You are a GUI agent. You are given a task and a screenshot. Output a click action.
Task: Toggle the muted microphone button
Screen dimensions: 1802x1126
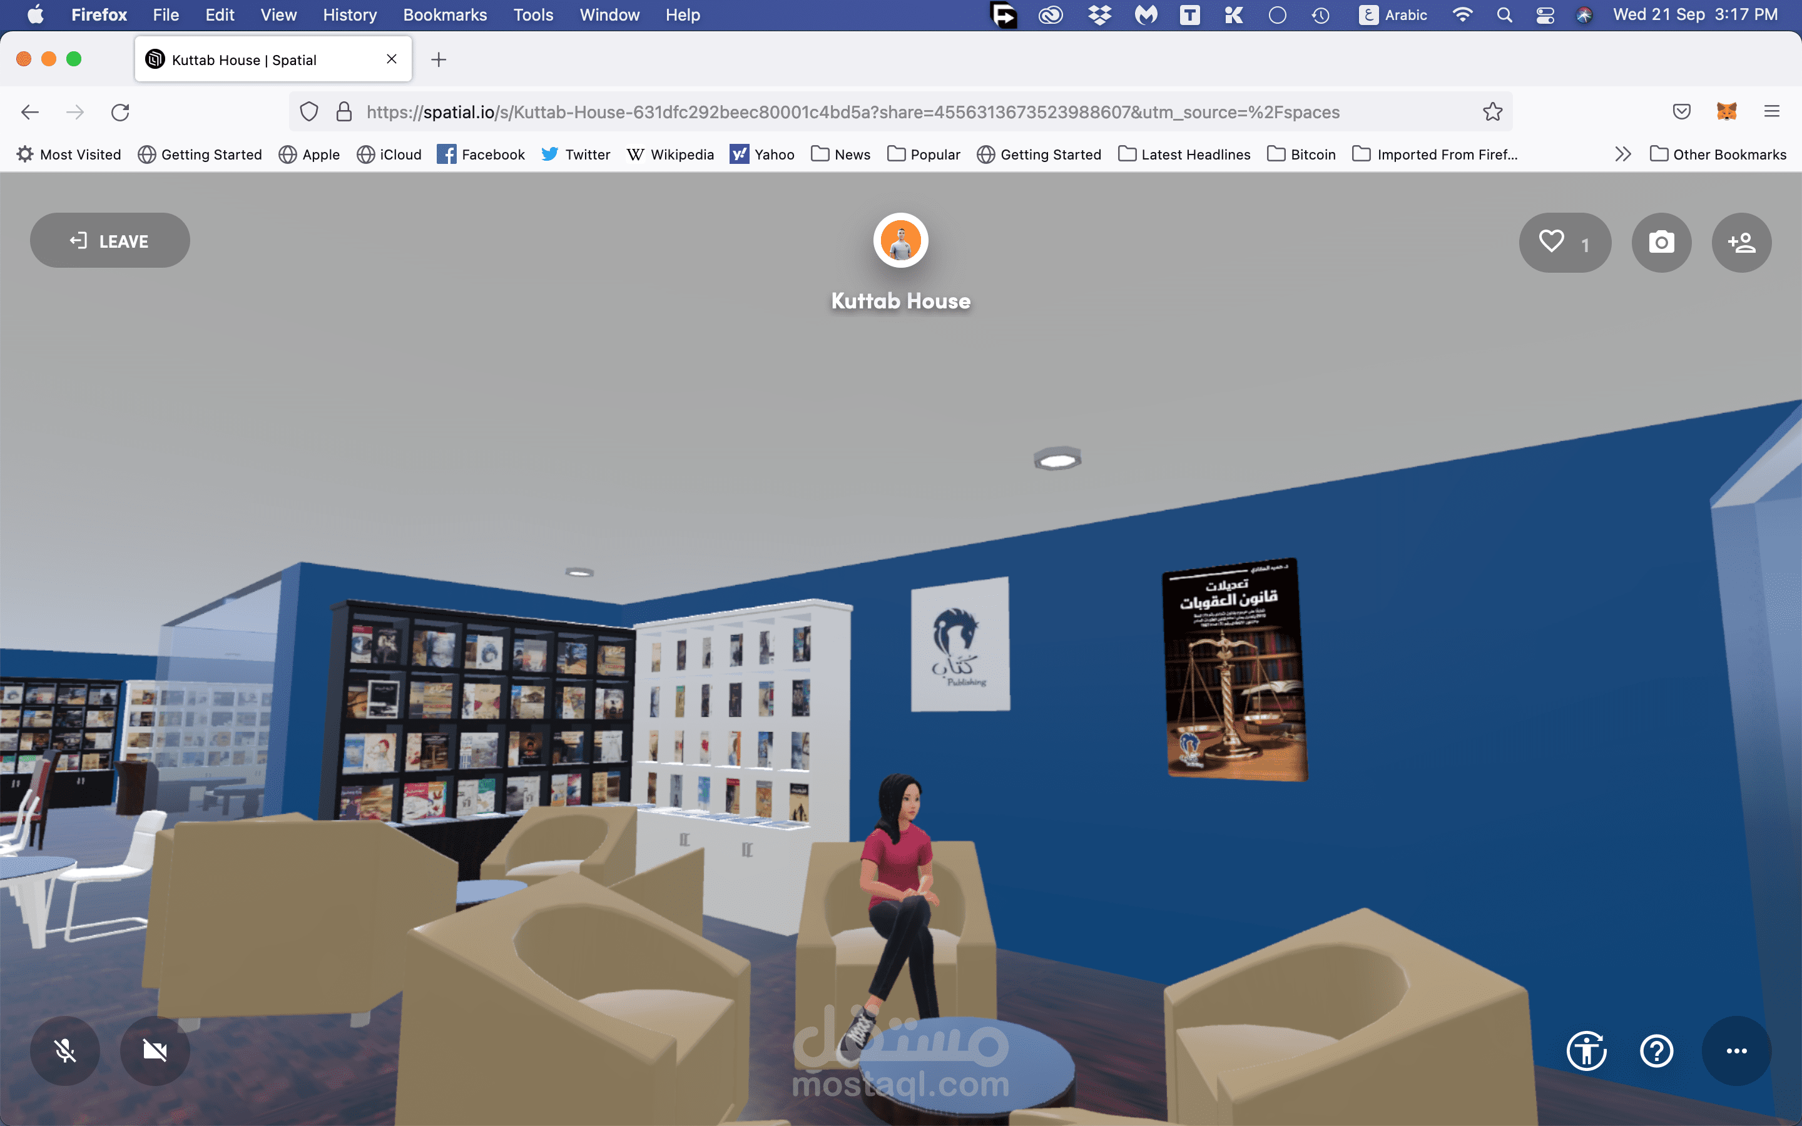click(x=65, y=1051)
